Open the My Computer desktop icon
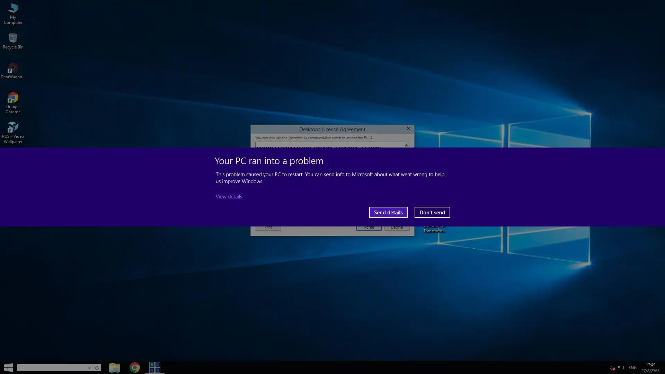The width and height of the screenshot is (665, 374). [x=13, y=14]
